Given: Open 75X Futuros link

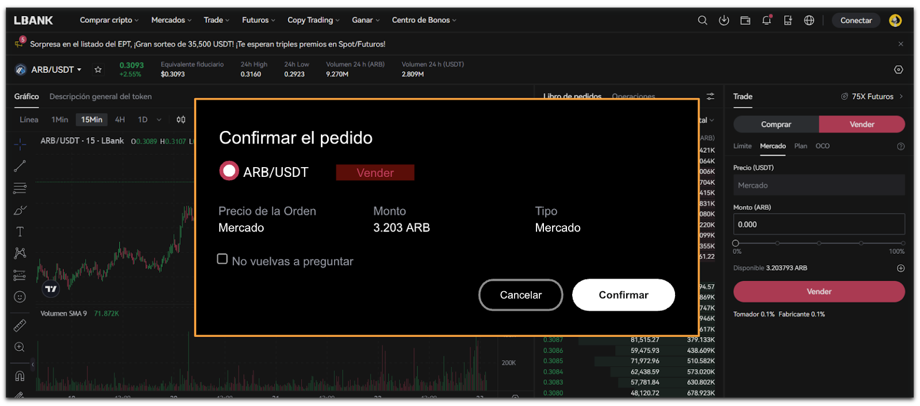Looking at the screenshot, I should 872,96.
